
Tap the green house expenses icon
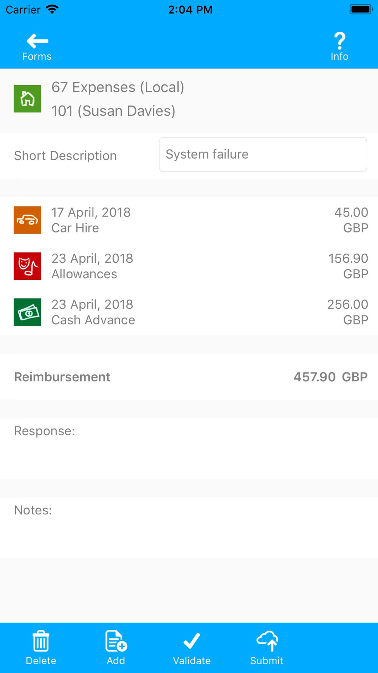pyautogui.click(x=28, y=99)
